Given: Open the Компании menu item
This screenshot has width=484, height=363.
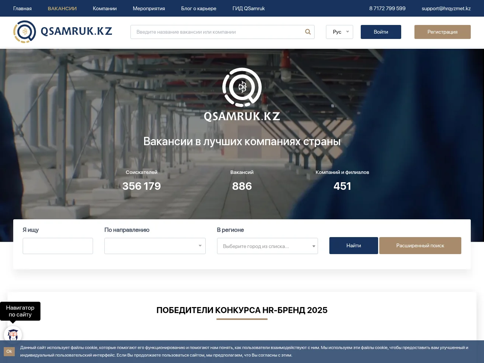Looking at the screenshot, I should [x=105, y=8].
